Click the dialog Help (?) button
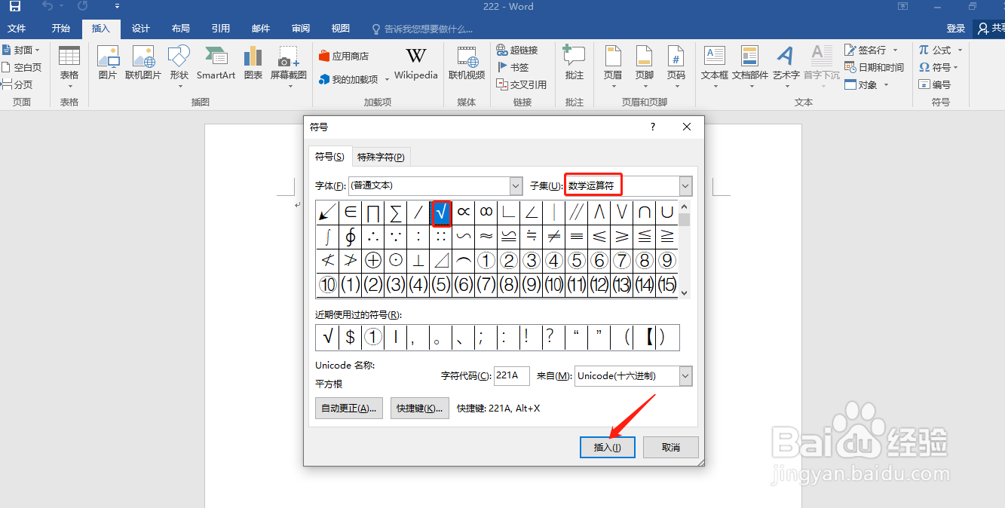 click(x=653, y=127)
